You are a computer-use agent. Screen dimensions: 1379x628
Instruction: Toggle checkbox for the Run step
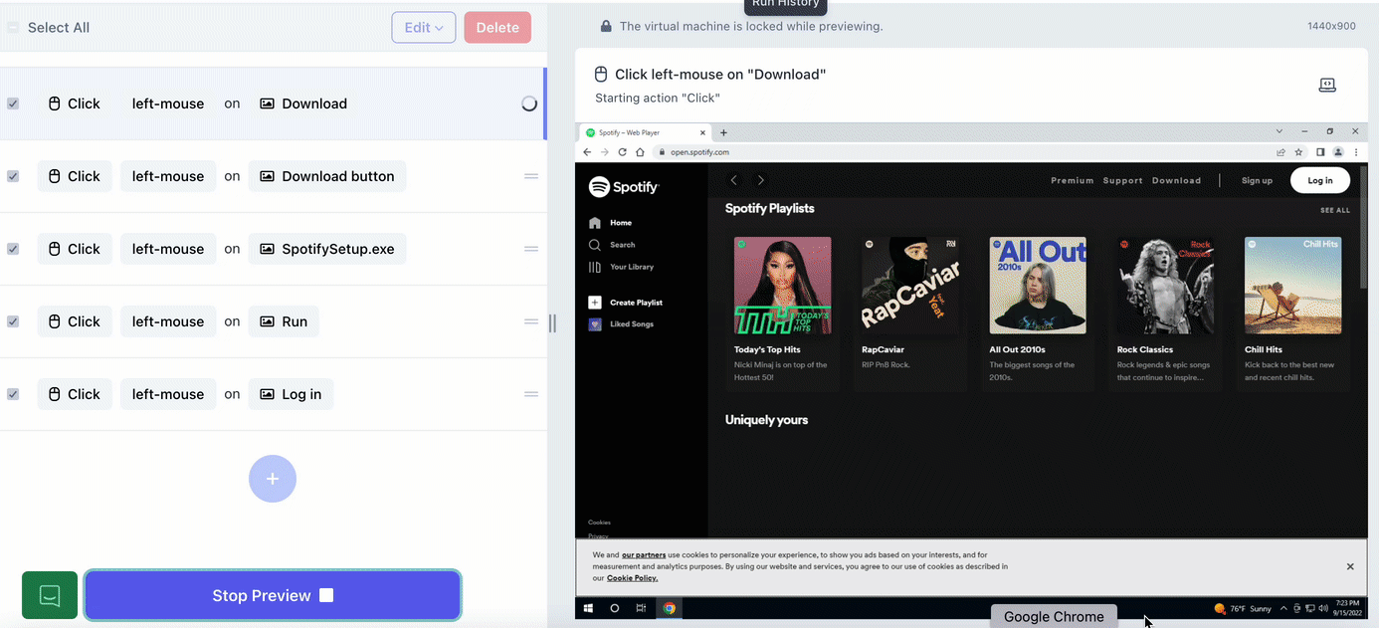click(x=13, y=321)
